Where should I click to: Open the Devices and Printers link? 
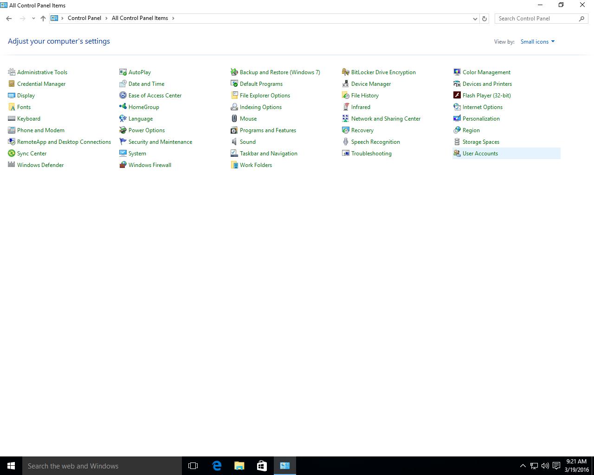(x=487, y=84)
